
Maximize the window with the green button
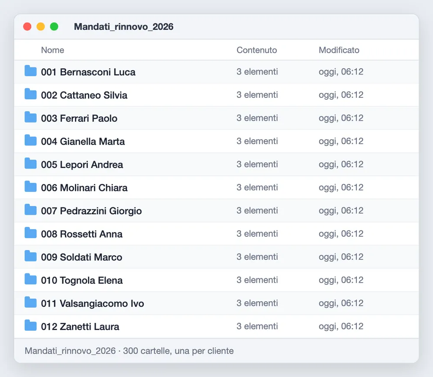coord(54,26)
